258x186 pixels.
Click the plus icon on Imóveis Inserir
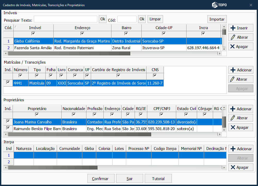click(x=233, y=28)
